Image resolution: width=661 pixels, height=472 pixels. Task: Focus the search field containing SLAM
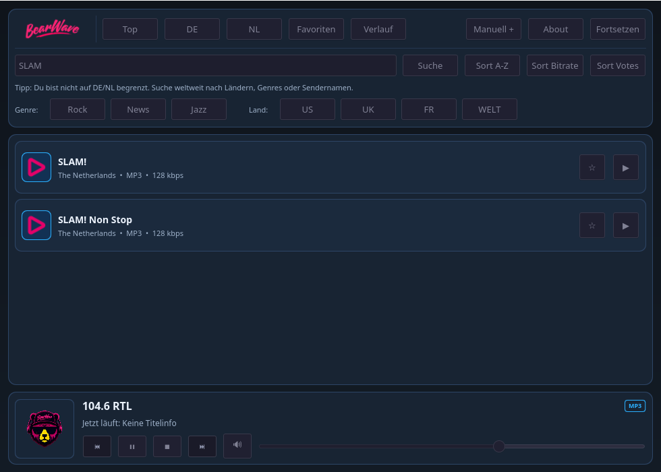[x=205, y=65]
